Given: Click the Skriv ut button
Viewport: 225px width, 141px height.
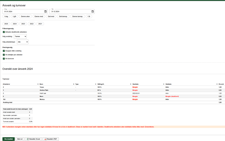Looking at the screenshot, I should coord(20,139).
